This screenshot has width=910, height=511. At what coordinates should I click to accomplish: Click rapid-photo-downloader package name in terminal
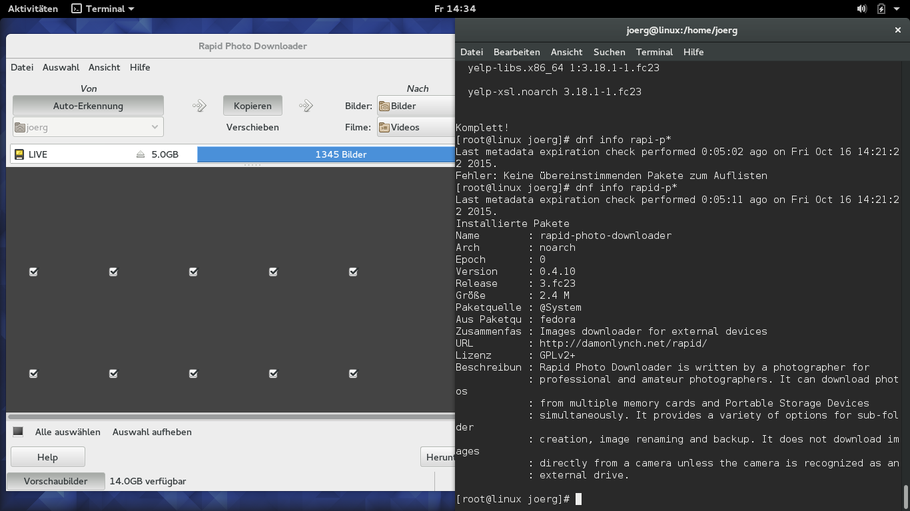click(606, 236)
